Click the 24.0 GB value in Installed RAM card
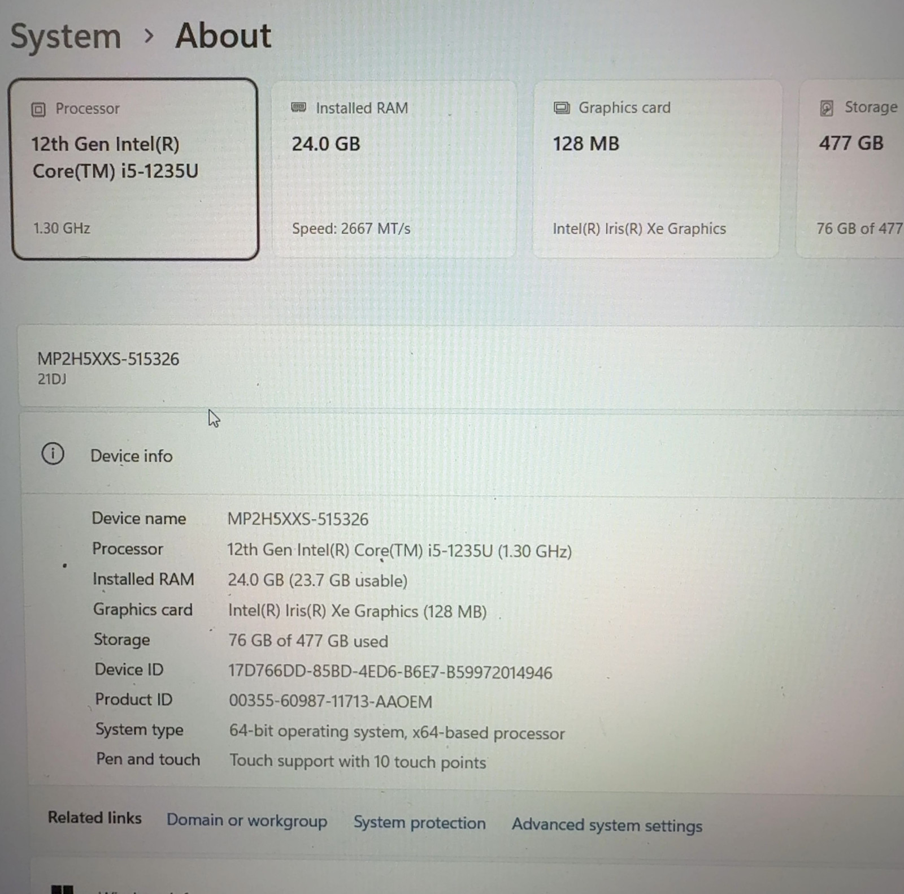 [325, 144]
